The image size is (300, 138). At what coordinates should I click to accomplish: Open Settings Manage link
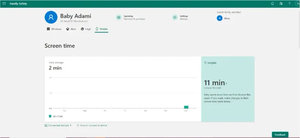tap(184, 18)
